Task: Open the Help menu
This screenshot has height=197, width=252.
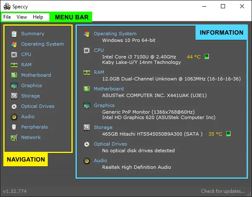Action: pos(38,17)
